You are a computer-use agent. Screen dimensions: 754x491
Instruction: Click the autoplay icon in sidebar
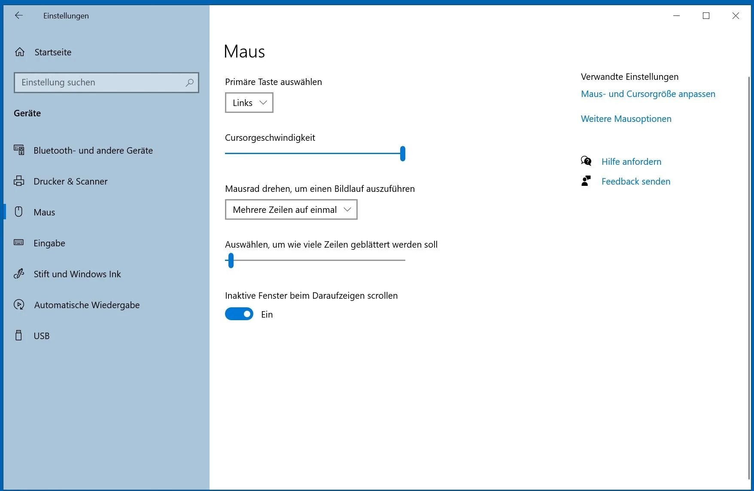click(x=19, y=304)
